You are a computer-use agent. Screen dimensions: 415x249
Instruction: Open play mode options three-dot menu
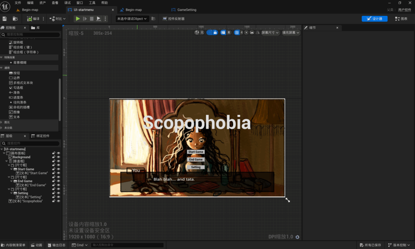(x=105, y=19)
